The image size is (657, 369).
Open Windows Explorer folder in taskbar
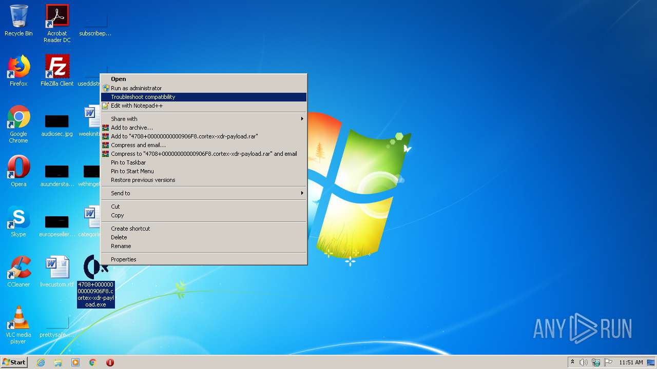58,362
